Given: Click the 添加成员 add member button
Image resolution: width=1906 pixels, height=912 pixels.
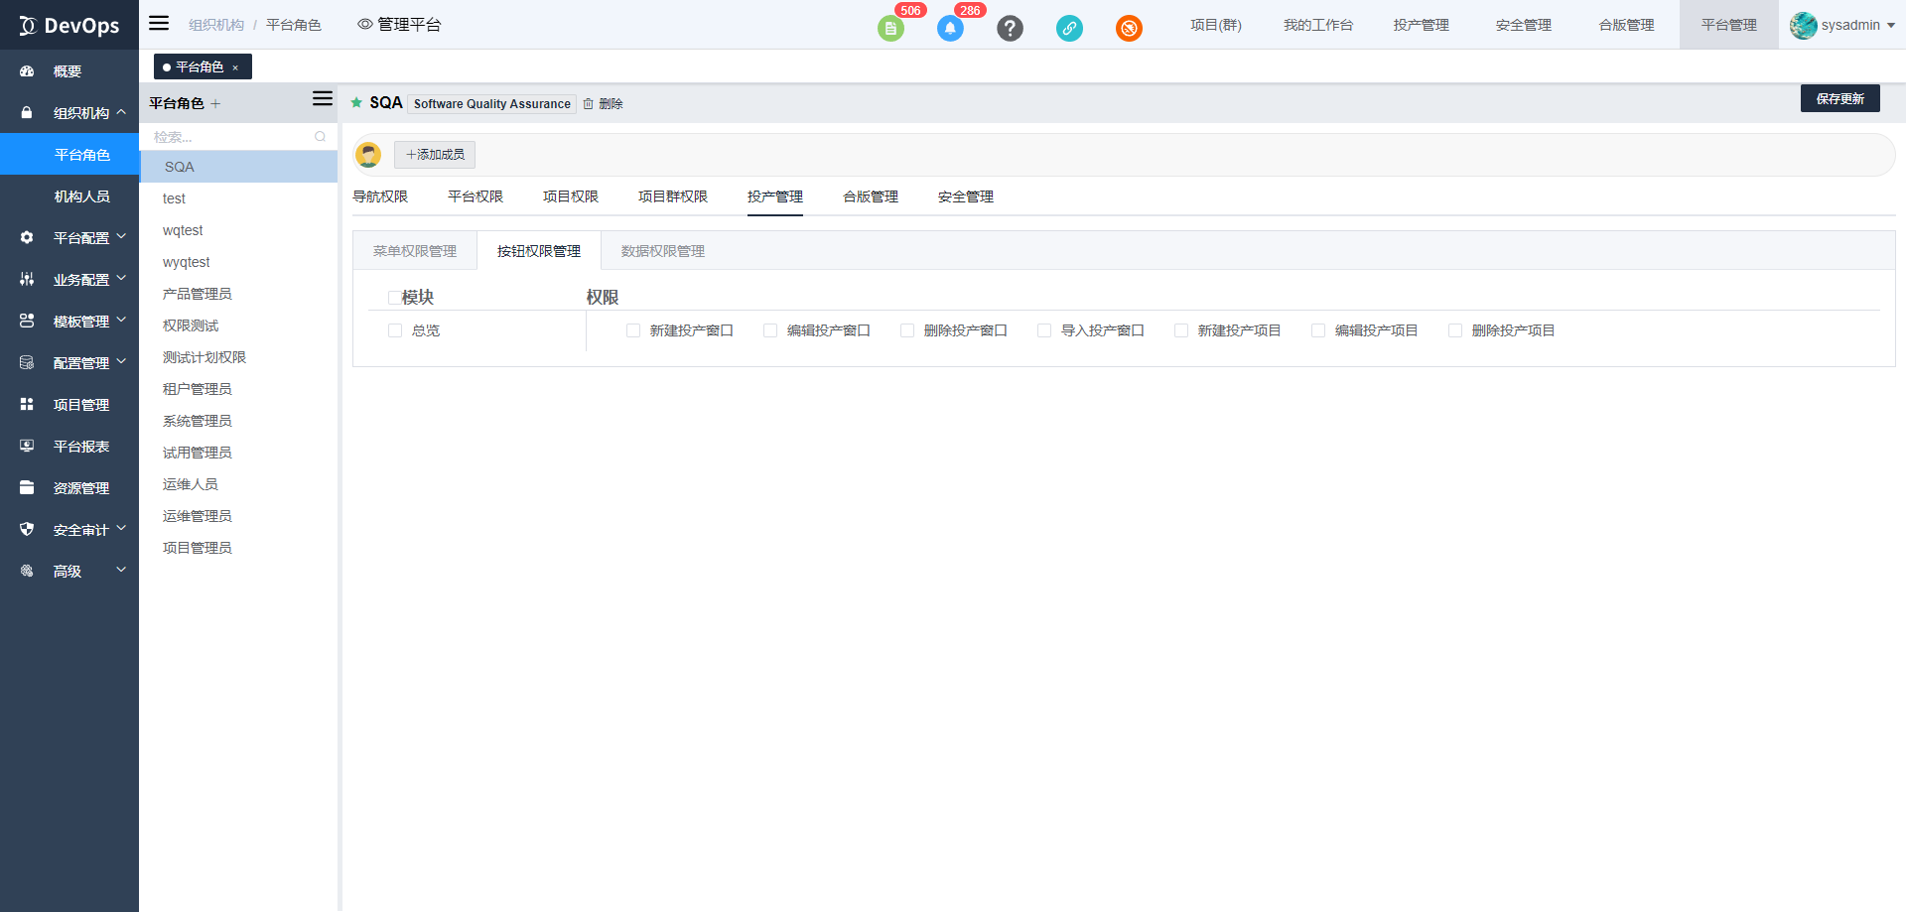Looking at the screenshot, I should [x=435, y=155].
